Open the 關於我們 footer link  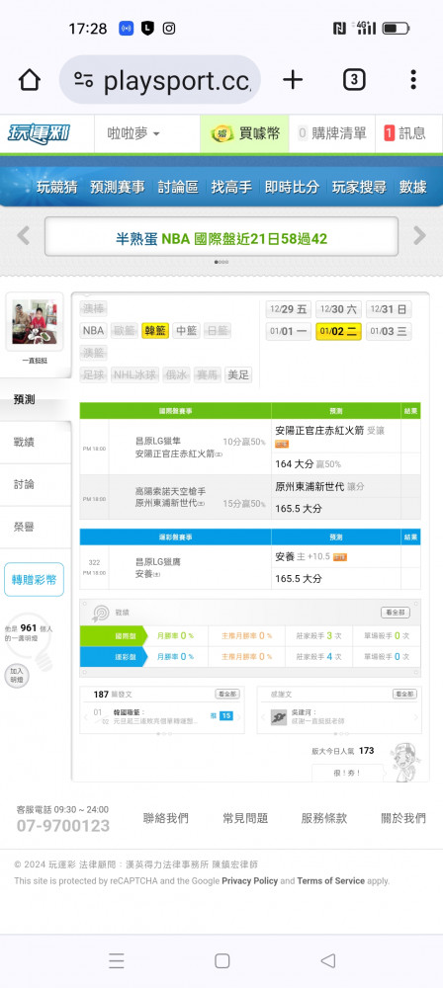[403, 818]
